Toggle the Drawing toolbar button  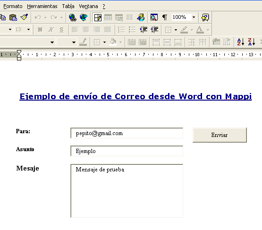click(x=141, y=17)
